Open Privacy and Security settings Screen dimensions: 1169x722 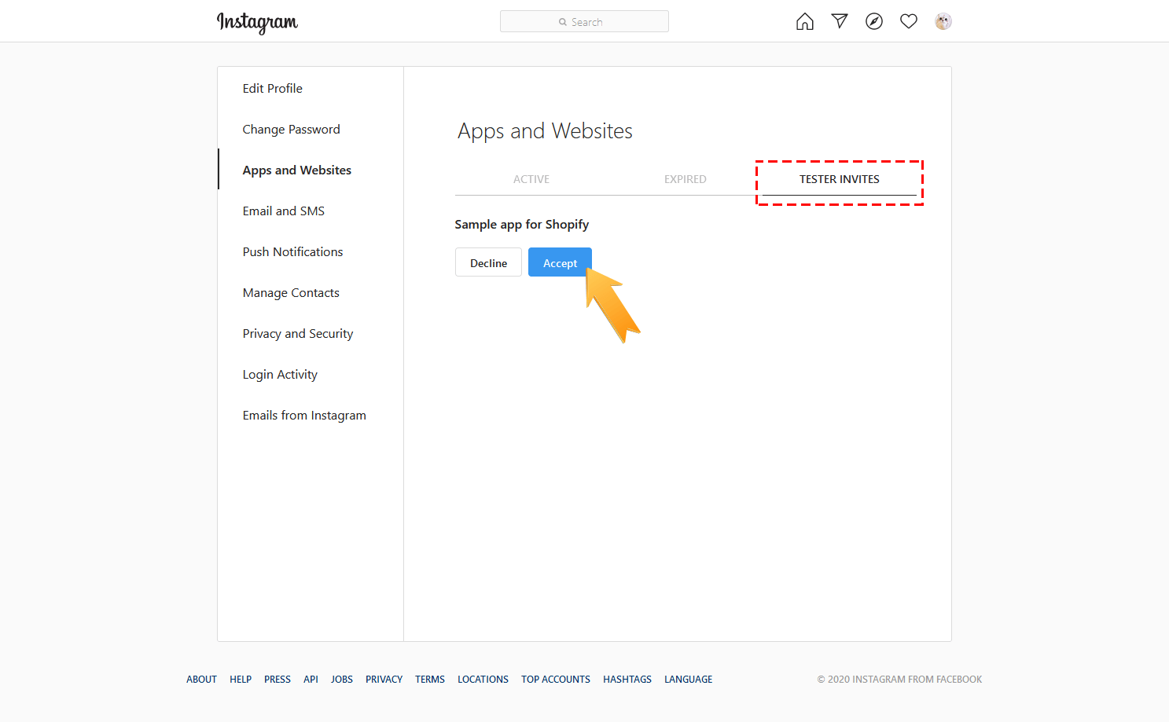pos(297,334)
